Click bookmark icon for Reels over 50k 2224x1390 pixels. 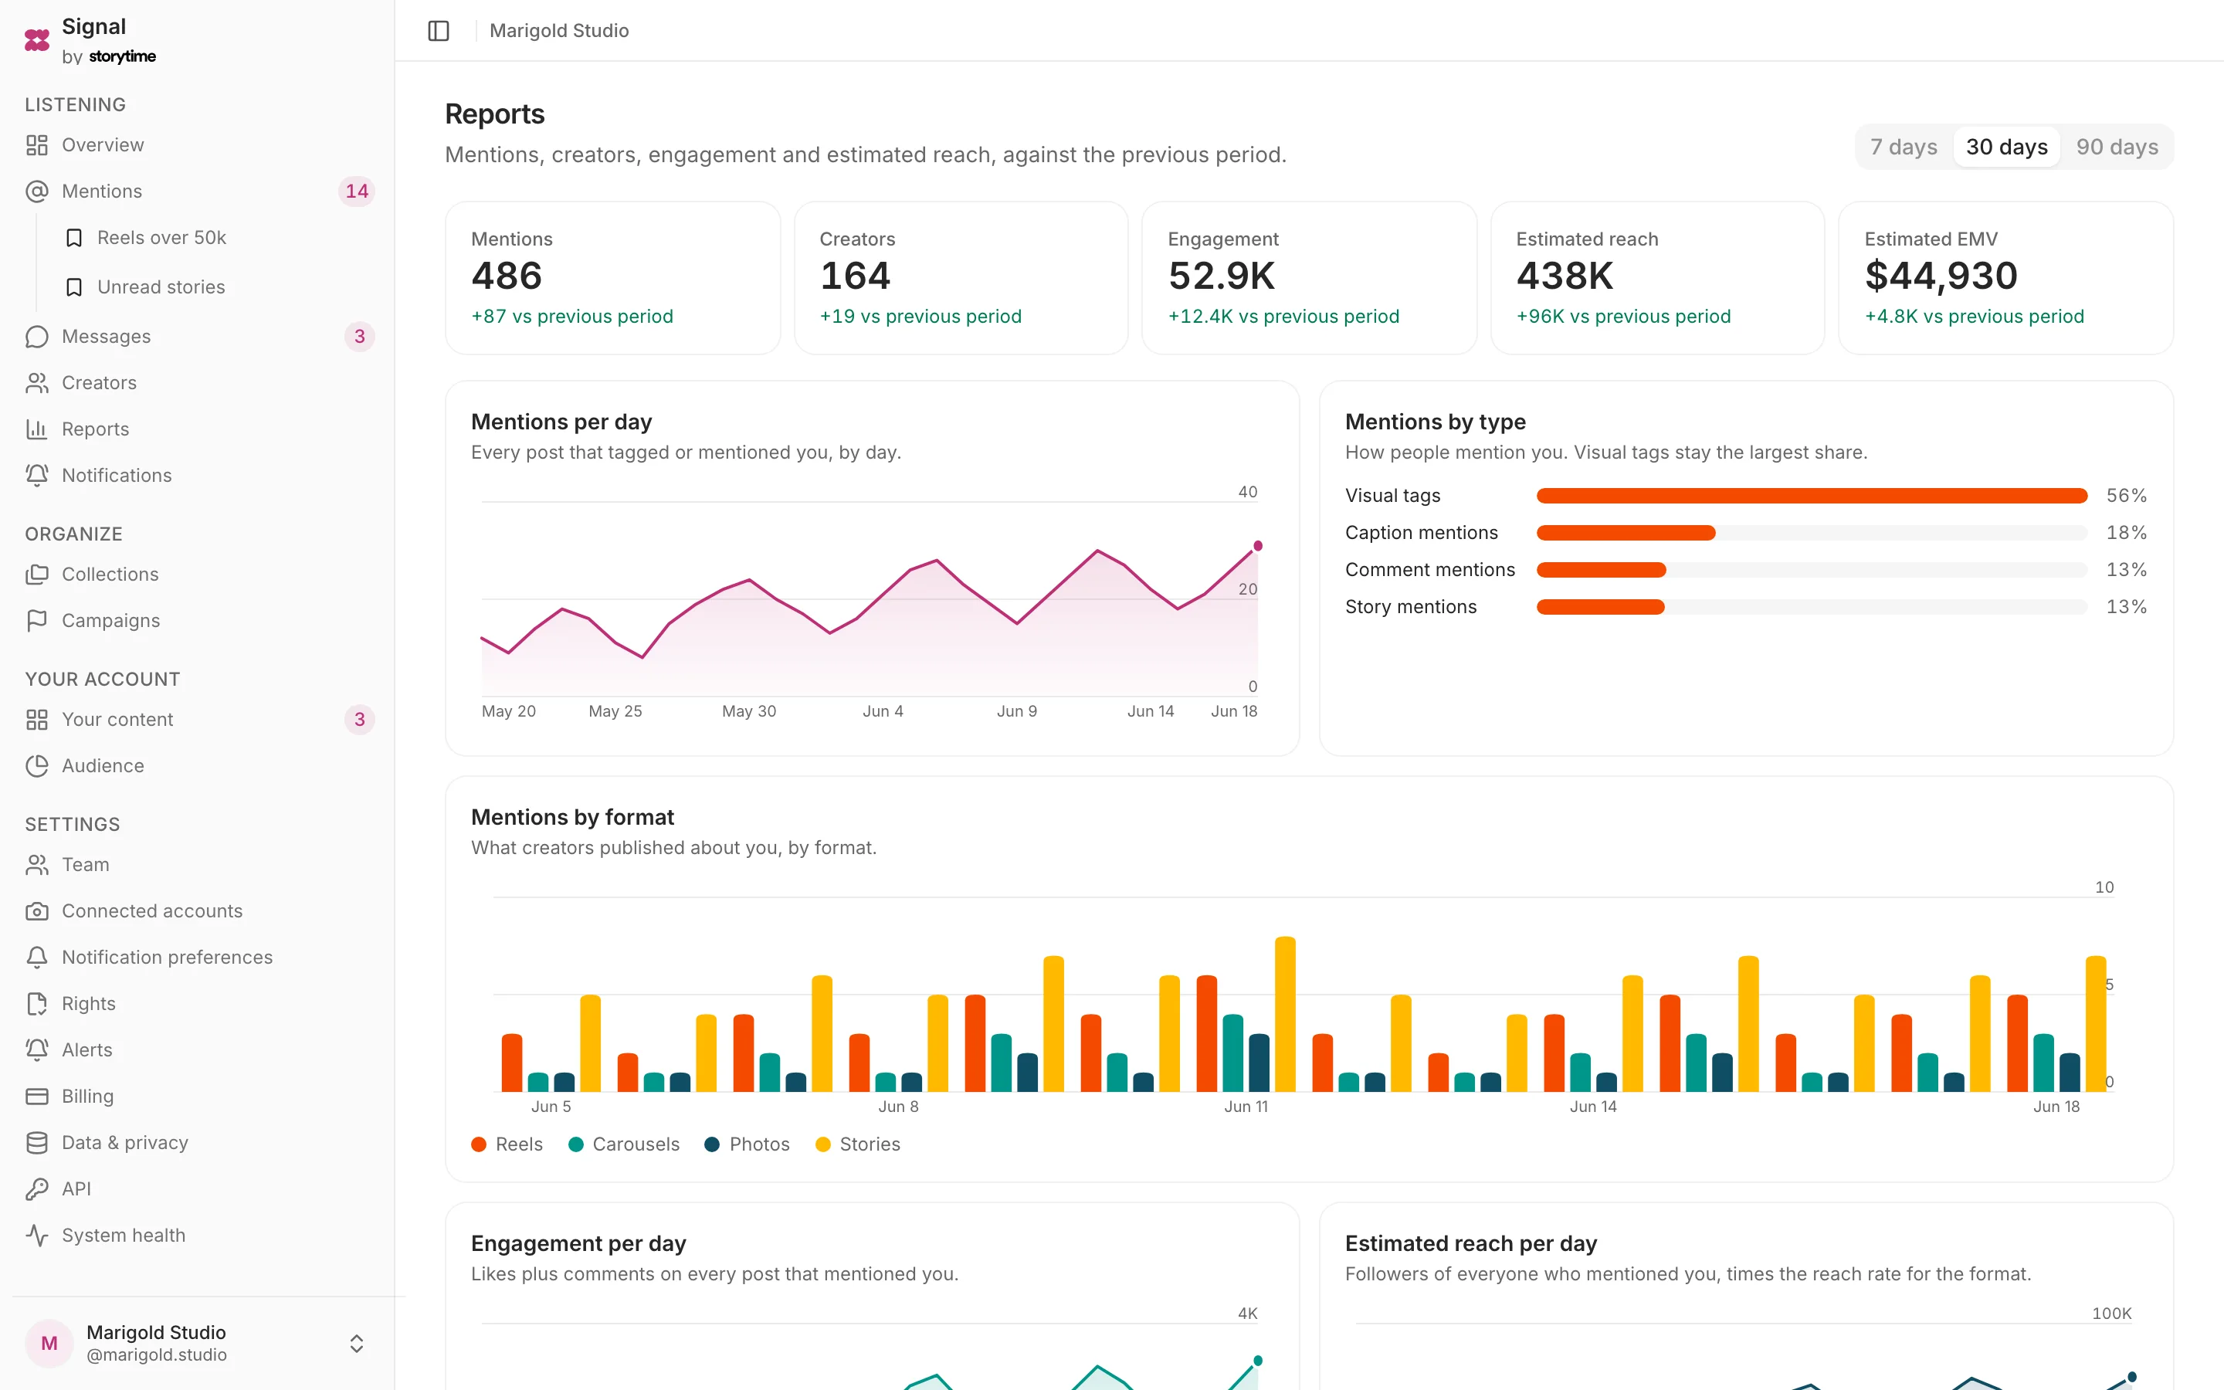(74, 238)
